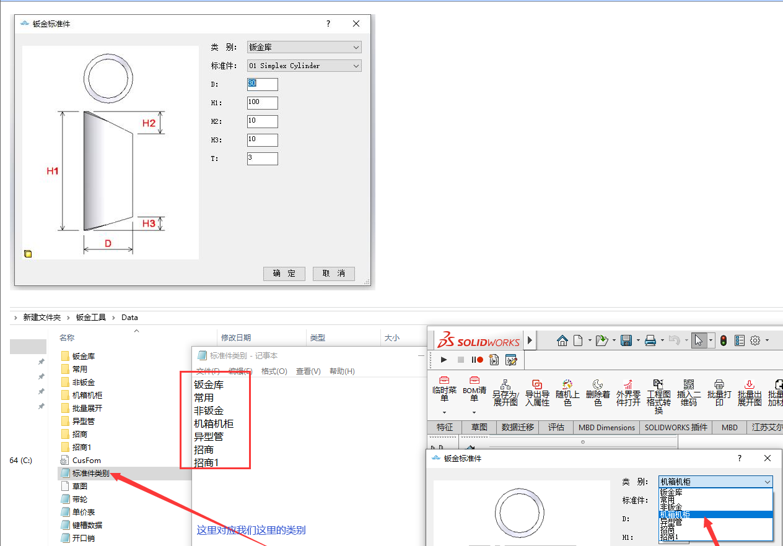Click the SolidWorks Home icon
783x546 pixels.
pos(562,340)
